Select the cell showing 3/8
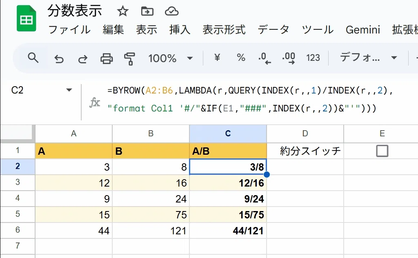The image size is (418, 258). 228,167
